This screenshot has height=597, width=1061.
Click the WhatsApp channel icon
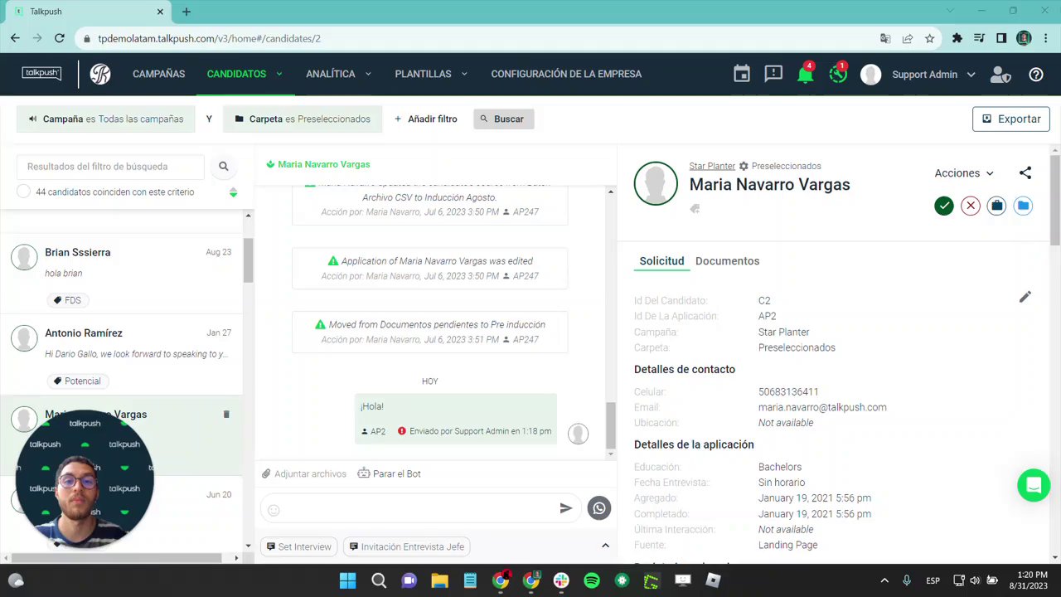[x=599, y=508]
